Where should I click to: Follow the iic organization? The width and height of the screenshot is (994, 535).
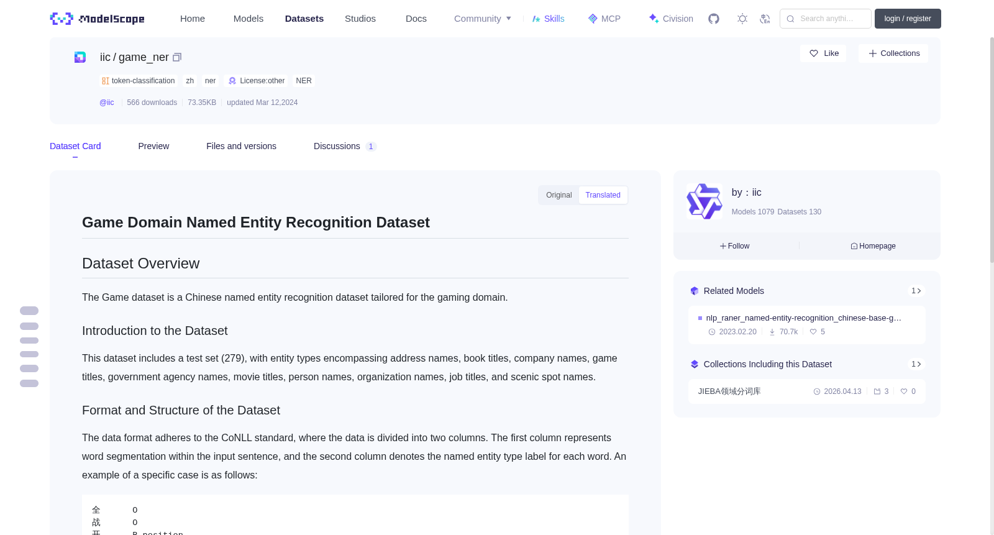tap(735, 246)
